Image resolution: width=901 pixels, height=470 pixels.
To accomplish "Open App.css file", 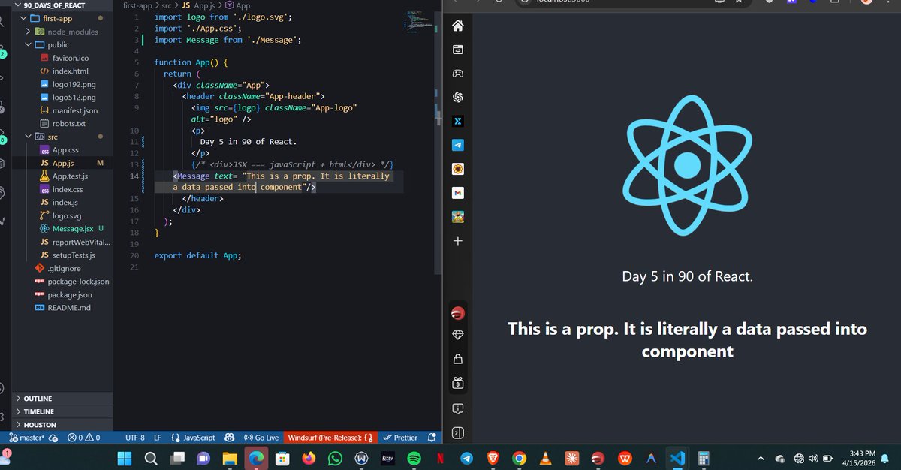I will 65,150.
